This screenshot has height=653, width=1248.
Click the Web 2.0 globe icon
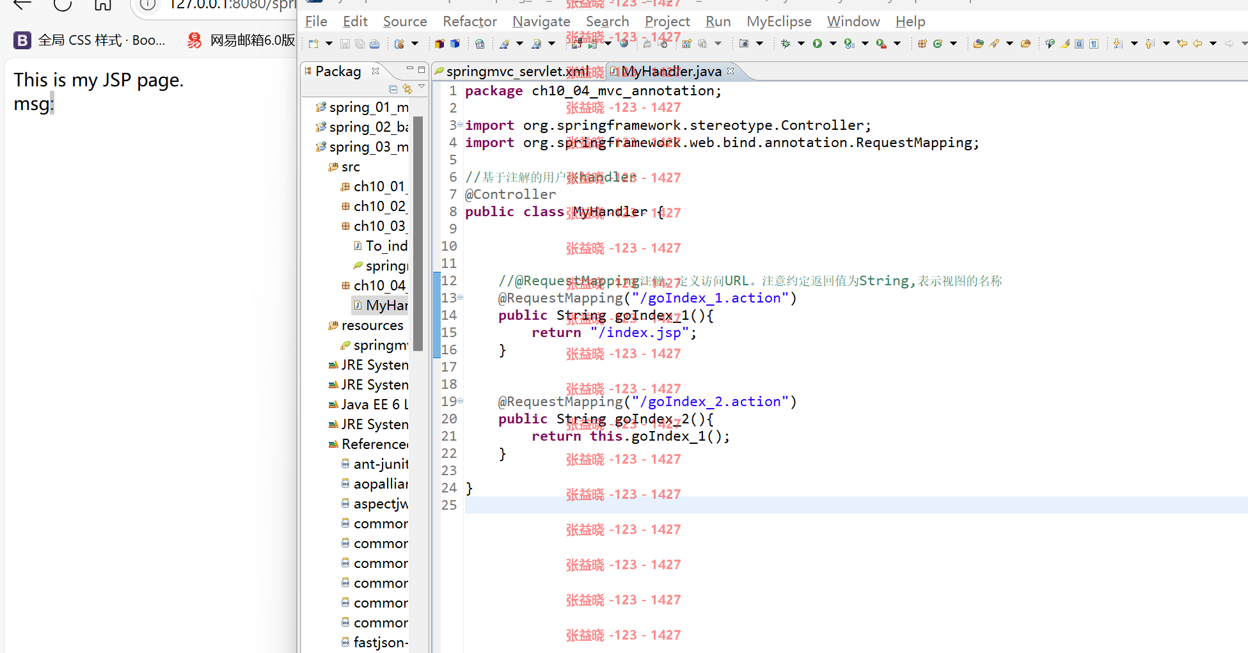480,43
